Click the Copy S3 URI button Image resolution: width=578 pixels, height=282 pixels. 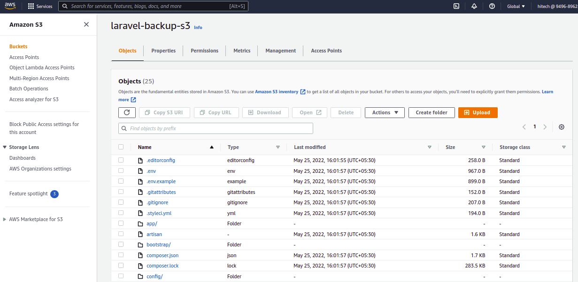[x=164, y=112]
